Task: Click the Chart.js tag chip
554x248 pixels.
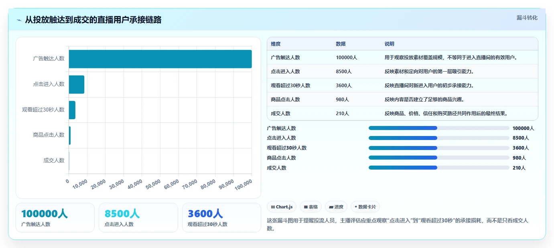Action: coord(282,207)
